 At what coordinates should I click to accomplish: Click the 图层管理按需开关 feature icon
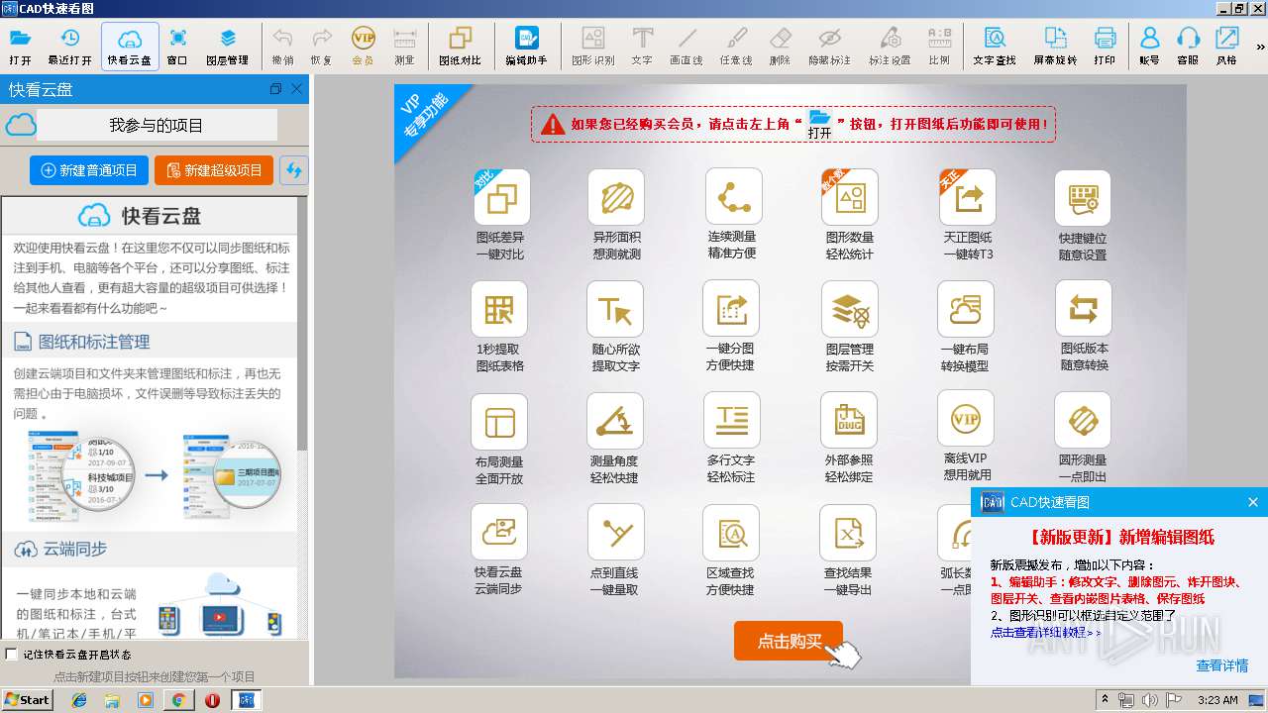click(x=850, y=309)
